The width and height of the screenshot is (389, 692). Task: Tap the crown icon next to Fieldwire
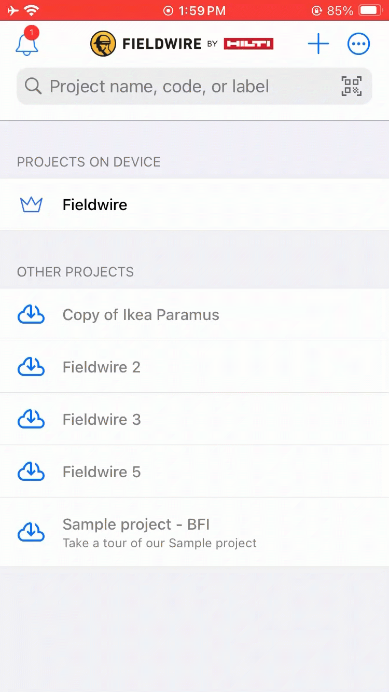(x=31, y=205)
